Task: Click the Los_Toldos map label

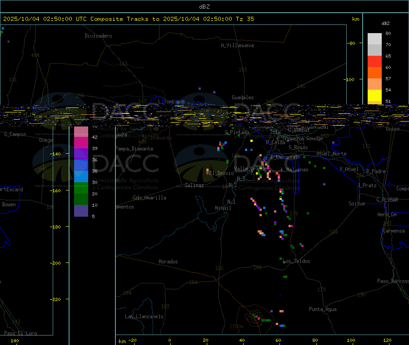Action: 297,261
